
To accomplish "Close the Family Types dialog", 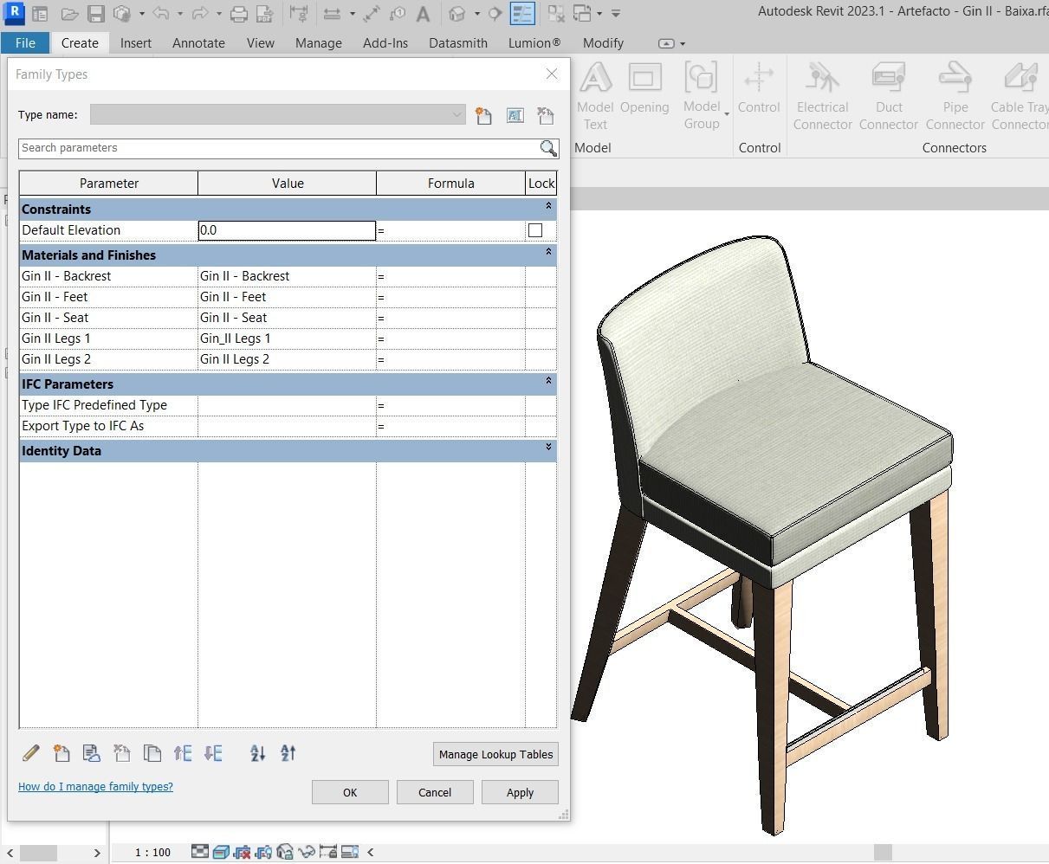I will [x=552, y=74].
